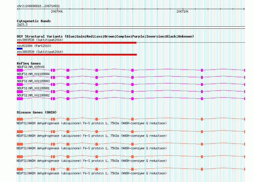Select the Cytogenetic Bands track title
Viewport: 253px width, 182px height.
[34, 21]
